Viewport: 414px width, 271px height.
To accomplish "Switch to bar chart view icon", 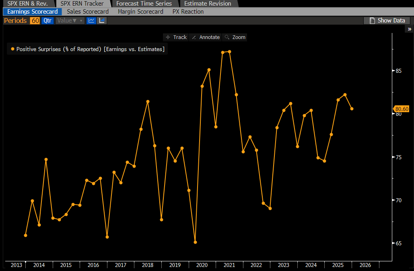I will (x=102, y=21).
